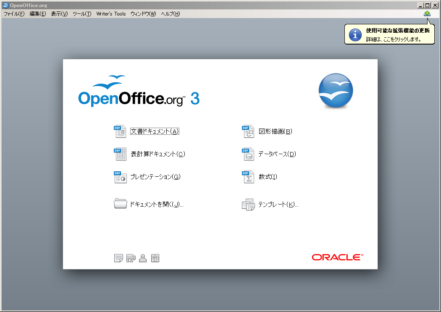441x312 pixels.
Task: Maximize the OpenOffice.org window
Action: [427, 5]
